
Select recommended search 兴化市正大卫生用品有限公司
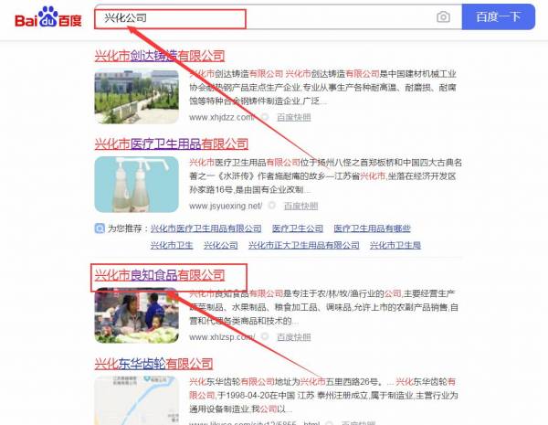(x=304, y=245)
